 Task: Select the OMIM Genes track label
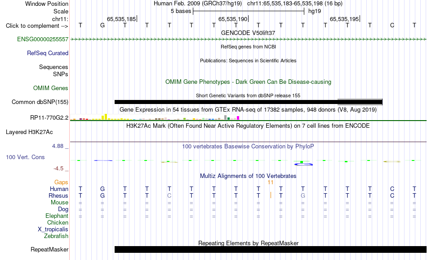coord(50,88)
